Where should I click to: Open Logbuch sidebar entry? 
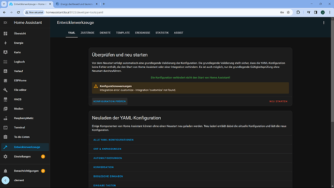click(x=25, y=62)
